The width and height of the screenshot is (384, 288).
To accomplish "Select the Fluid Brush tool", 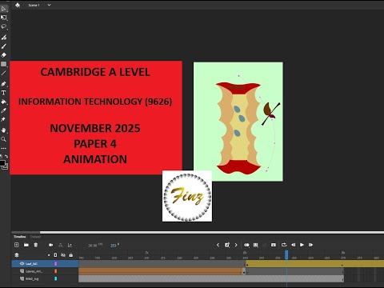I will pyautogui.click(x=4, y=38).
